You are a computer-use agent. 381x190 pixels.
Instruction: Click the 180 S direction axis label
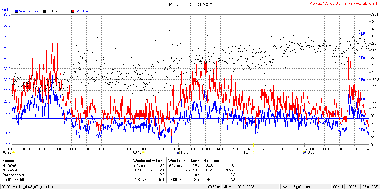[x=375, y=80]
